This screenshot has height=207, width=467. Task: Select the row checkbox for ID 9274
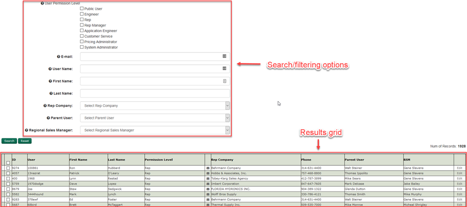[x=8, y=168]
